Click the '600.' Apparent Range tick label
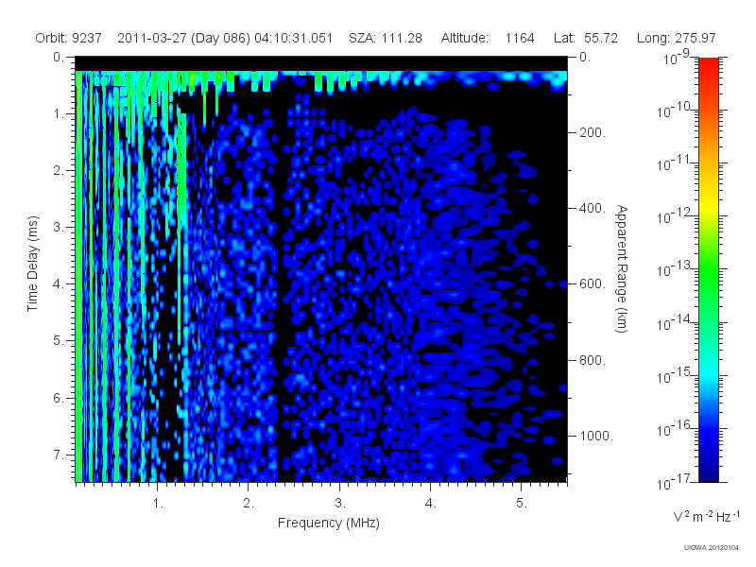Screen dimensions: 756x567 pyautogui.click(x=593, y=284)
